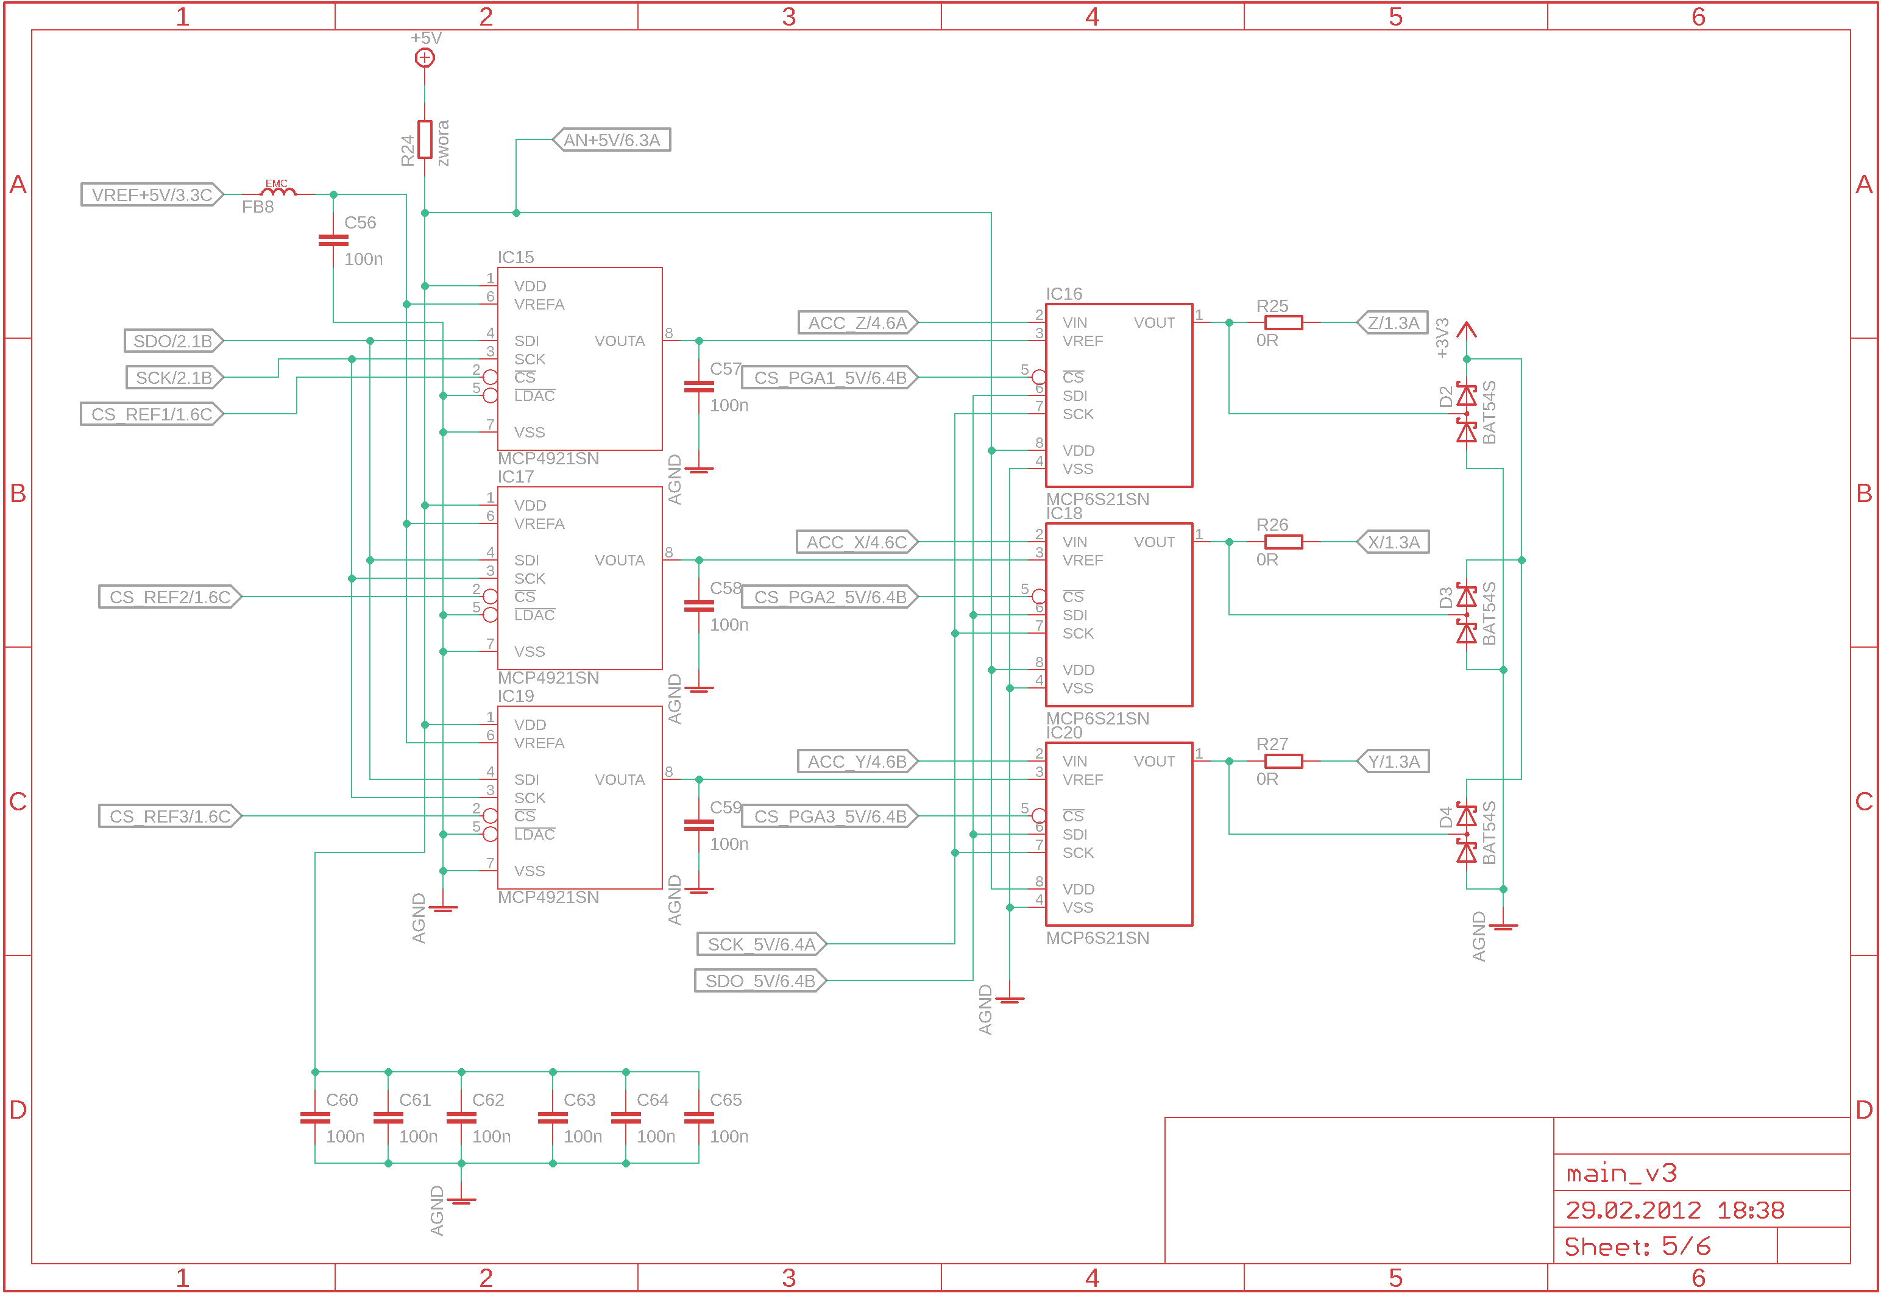This screenshot has width=1881, height=1296.
Task: Select the C60 capacitor symbol
Action: point(315,1118)
